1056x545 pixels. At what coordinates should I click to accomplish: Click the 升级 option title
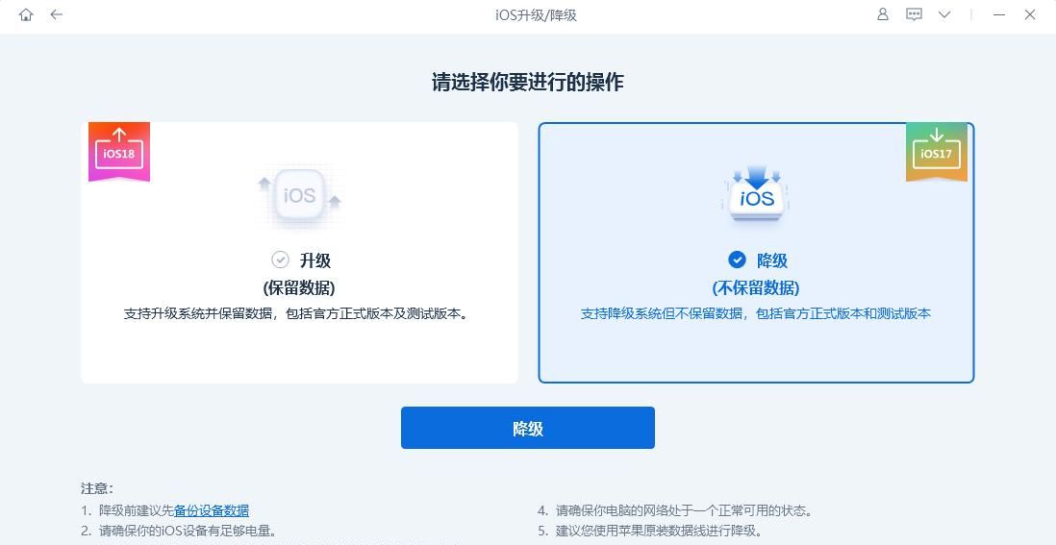pos(315,260)
